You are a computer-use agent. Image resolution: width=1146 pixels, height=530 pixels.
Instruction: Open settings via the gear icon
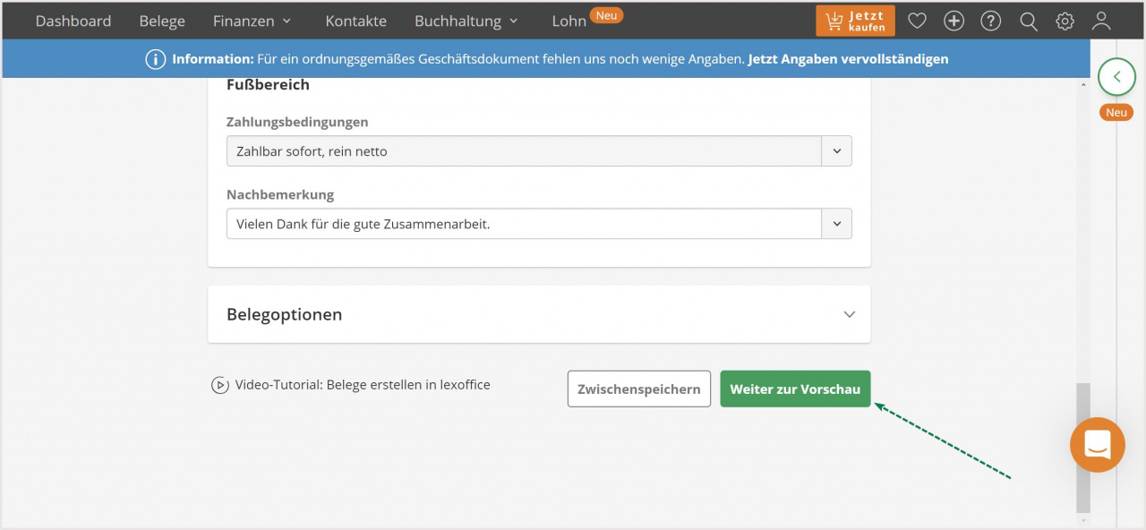tap(1065, 21)
